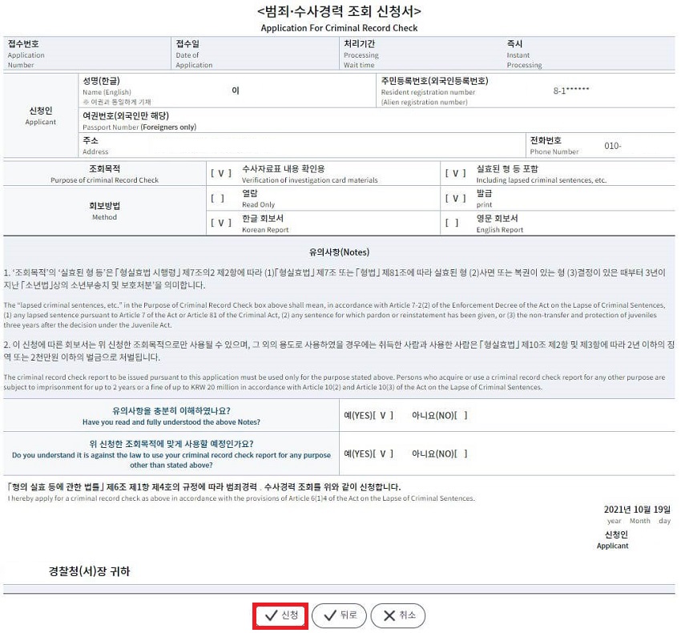This screenshot has height=633, width=689.
Task: Click the 접수번호 Application Number label
Action: pyautogui.click(x=26, y=55)
